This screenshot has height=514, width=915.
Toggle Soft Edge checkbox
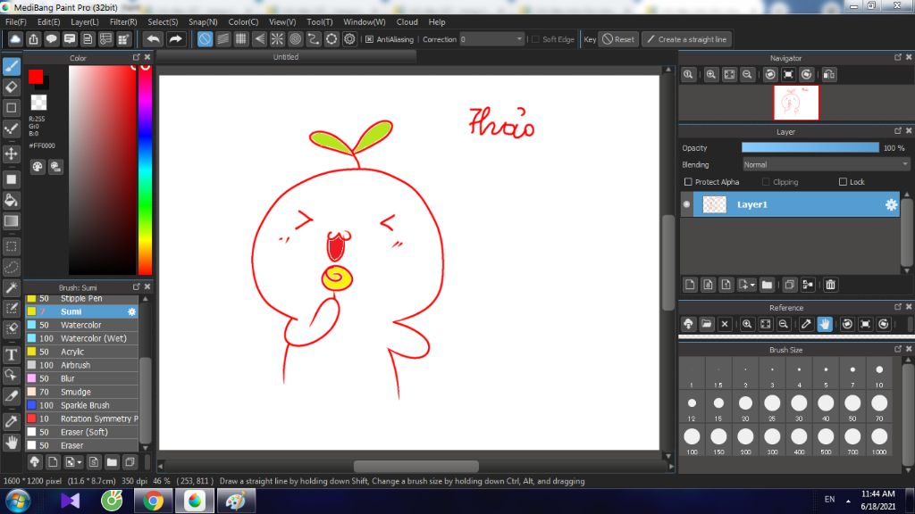coord(536,39)
